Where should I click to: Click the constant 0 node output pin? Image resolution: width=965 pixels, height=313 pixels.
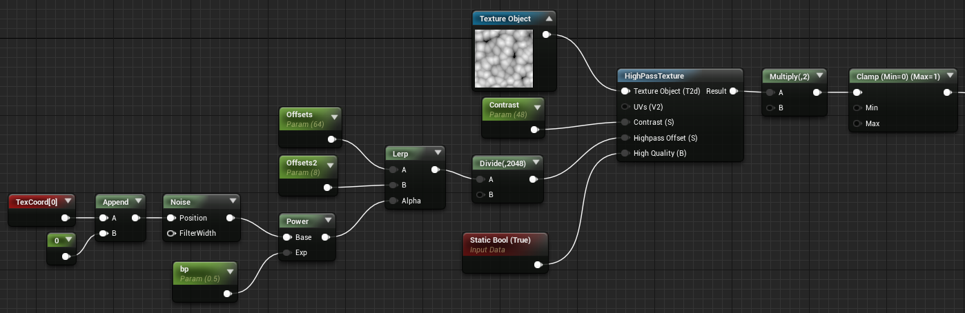click(x=66, y=256)
